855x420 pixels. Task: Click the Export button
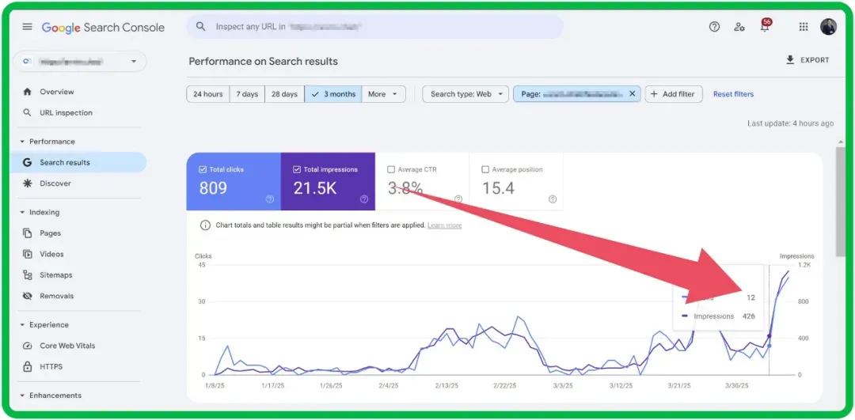807,60
